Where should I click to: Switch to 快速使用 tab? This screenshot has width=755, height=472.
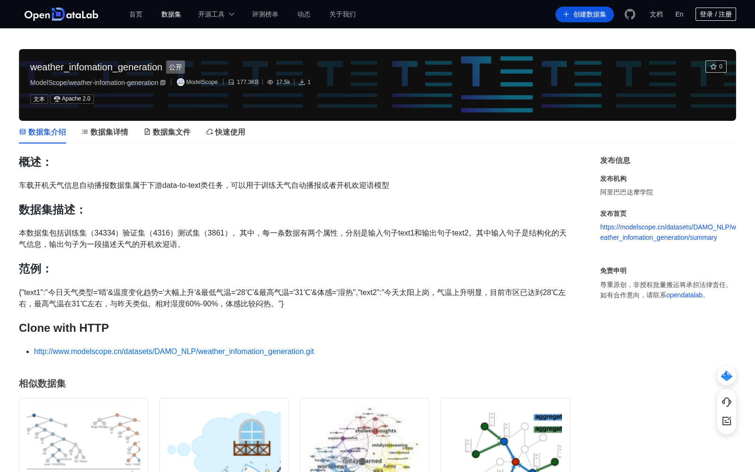click(226, 132)
